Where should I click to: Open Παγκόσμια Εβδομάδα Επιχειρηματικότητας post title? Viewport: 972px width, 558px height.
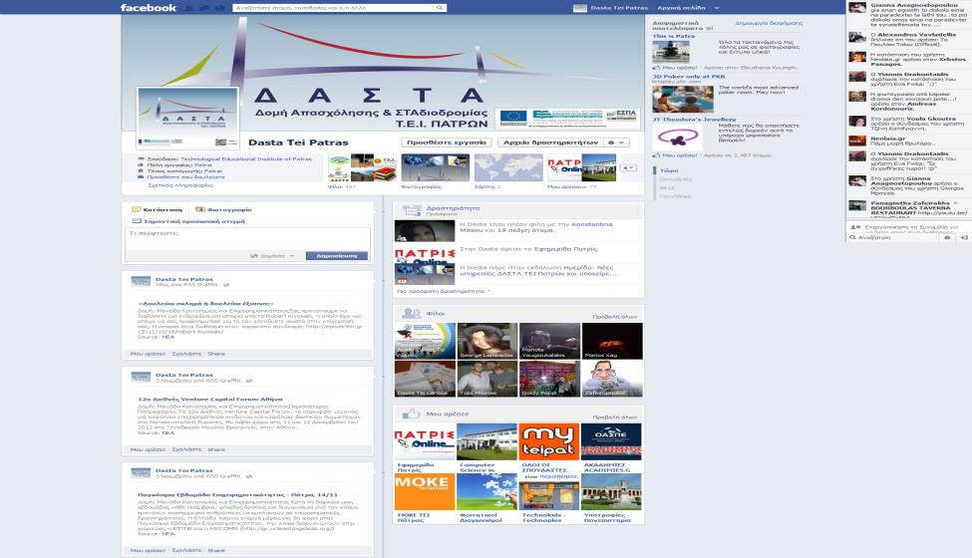click(237, 495)
